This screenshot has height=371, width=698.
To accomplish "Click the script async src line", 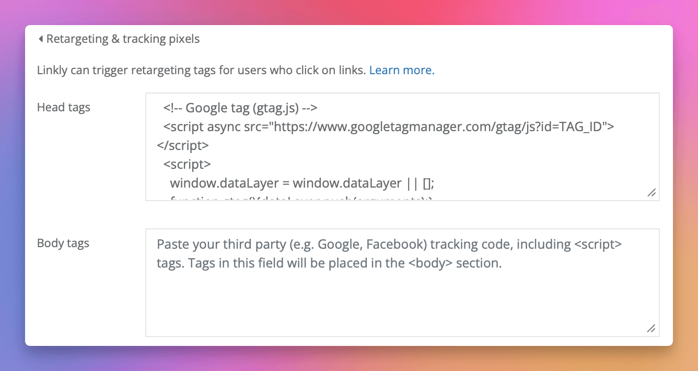I will click(389, 126).
